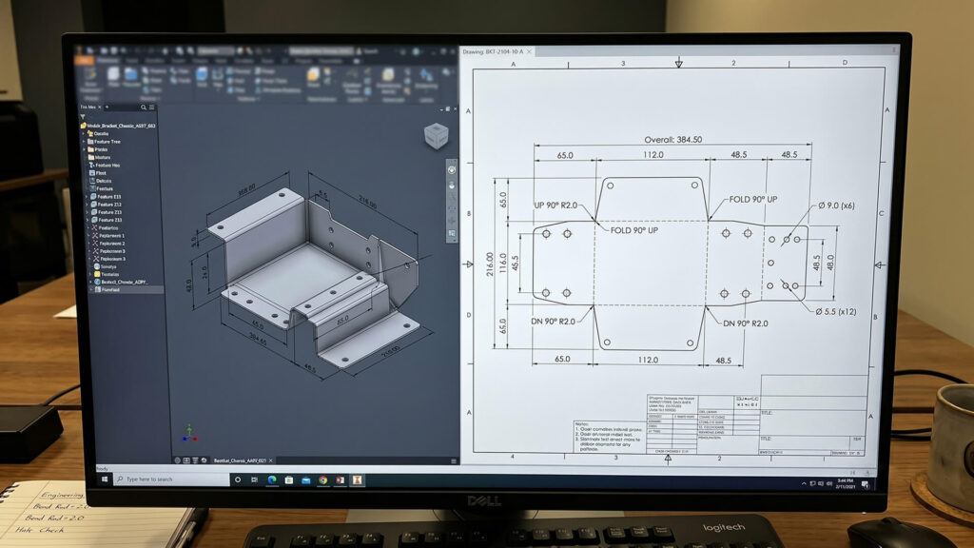Expand the Feature E13 node arrow
Screen dimensions: 974x548
pyautogui.click(x=87, y=196)
